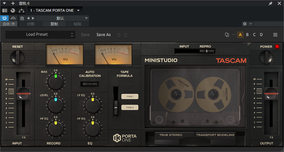
Task: Click the RECORD HF EQ knob
Action: (56, 129)
